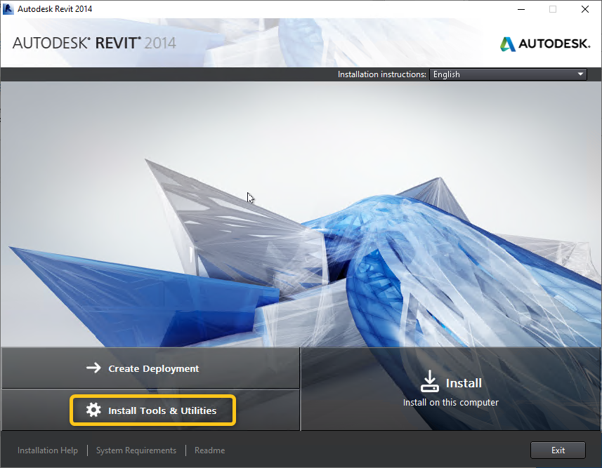Open the Readme document
Screen dimensions: 602x468
click(x=209, y=450)
